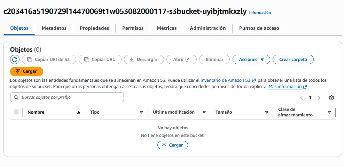Open the table settings gear icon

(331, 98)
